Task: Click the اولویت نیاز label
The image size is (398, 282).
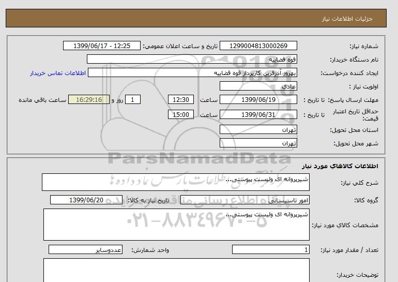Action: pos(364,86)
